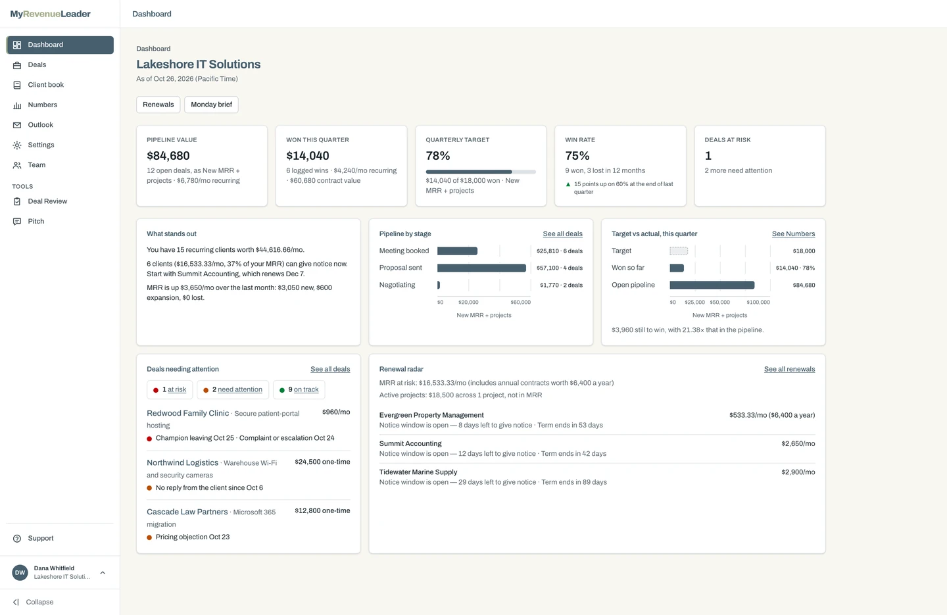Open the Redwood Family Clinic deal
Viewport: 947px width, 615px height.
point(188,413)
